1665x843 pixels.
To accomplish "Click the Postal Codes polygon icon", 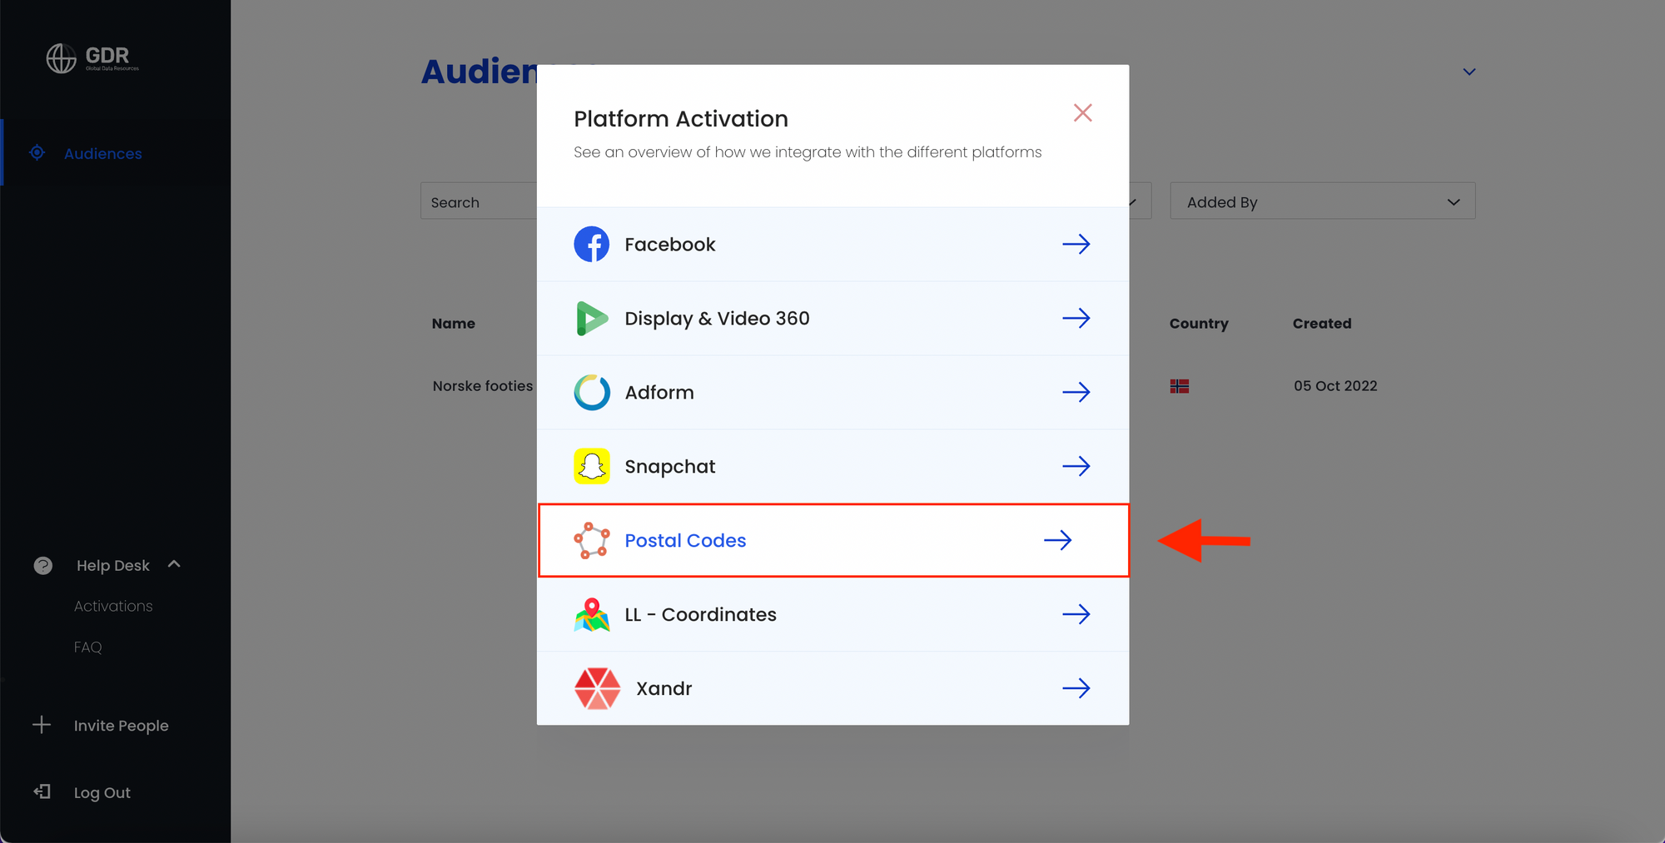I will [x=592, y=540].
